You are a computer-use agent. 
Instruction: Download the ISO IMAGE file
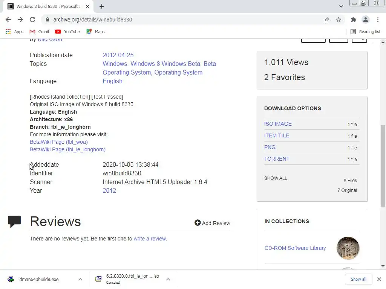point(278,124)
